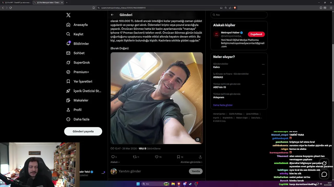334x187 pixels.
Task: Click the Grok floating button
Action: [324, 163]
